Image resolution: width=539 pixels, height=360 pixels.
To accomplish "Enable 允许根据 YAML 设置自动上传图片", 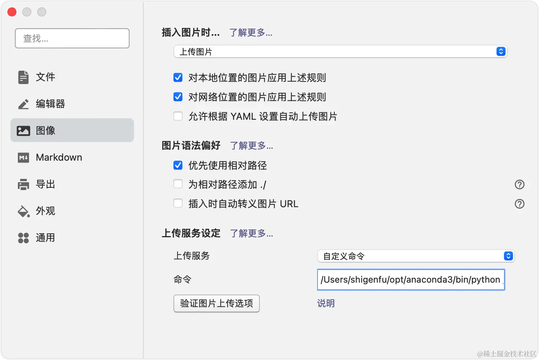I will [x=178, y=116].
